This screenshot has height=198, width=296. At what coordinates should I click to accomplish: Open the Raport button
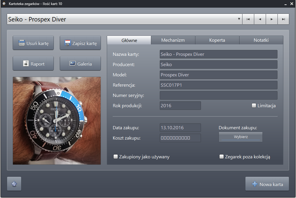click(x=33, y=63)
